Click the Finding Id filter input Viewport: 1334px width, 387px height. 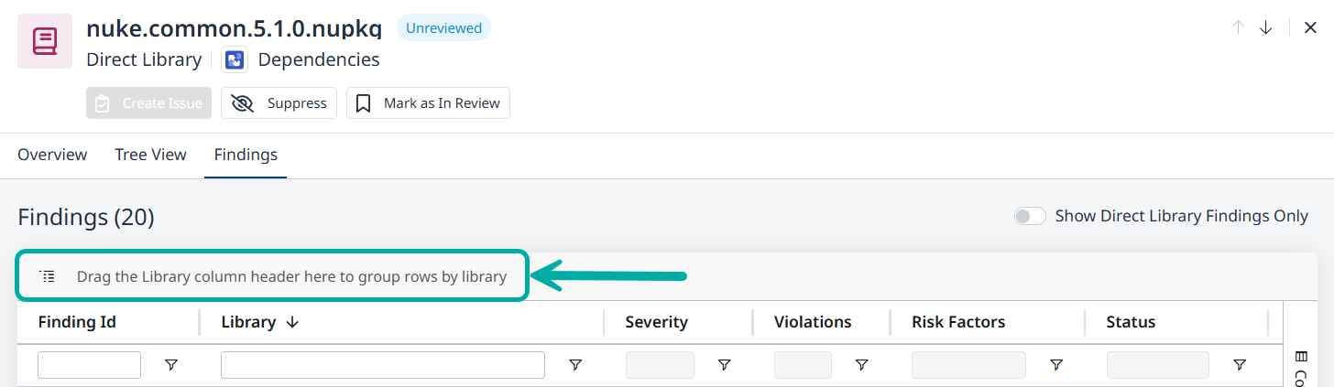click(89, 365)
